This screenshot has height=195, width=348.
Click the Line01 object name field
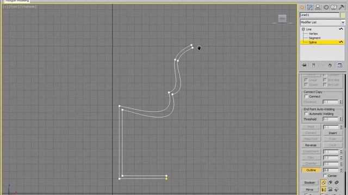pos(320,15)
